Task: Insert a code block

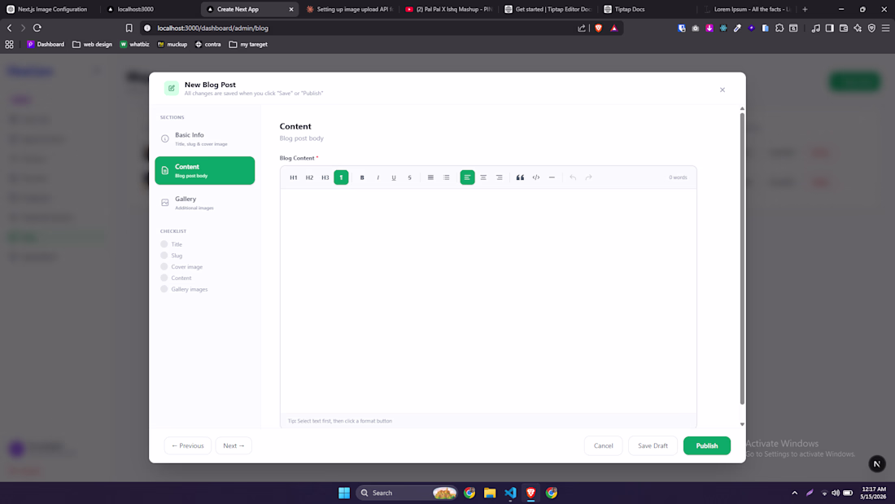Action: [x=536, y=177]
